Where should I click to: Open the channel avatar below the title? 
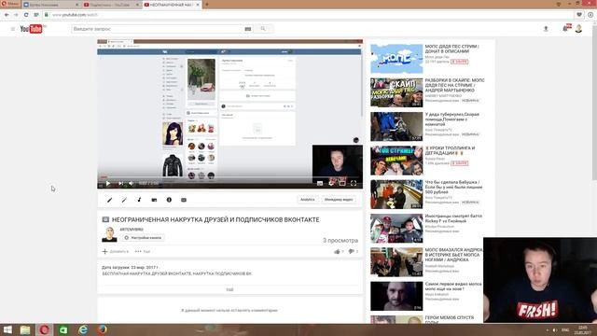(x=109, y=234)
